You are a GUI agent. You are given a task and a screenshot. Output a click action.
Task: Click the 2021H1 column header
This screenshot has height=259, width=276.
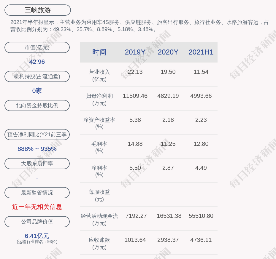201,52
